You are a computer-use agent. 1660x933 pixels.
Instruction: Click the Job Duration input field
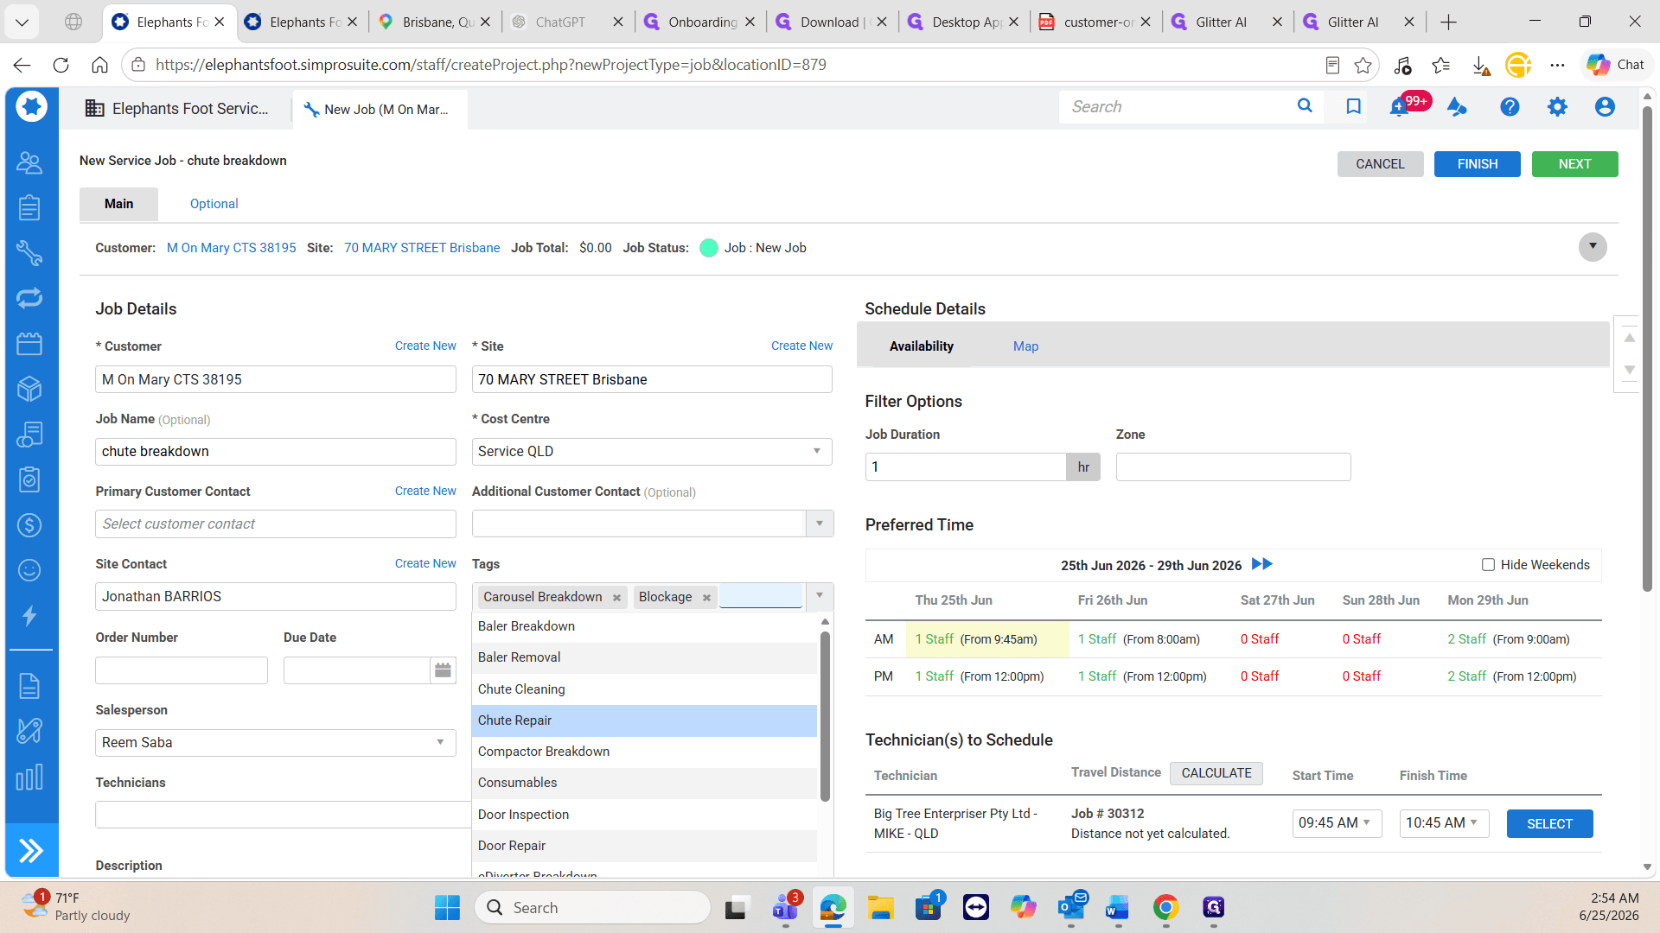(x=966, y=467)
